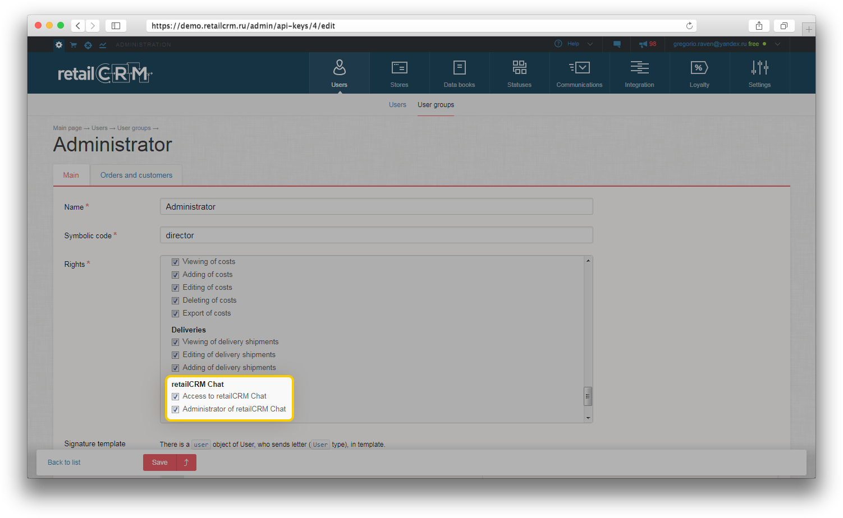Uncheck Editing of delivery shipments

coord(175,355)
